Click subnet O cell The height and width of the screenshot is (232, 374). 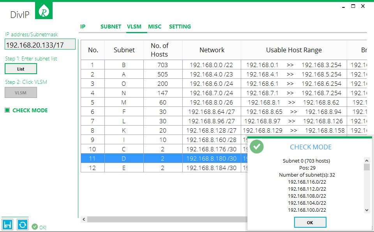click(x=124, y=83)
